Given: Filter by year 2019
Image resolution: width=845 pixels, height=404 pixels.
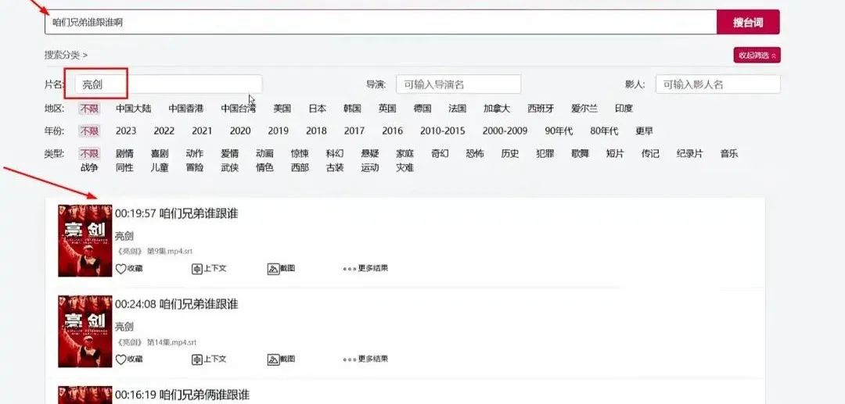Looking at the screenshot, I should coord(278,130).
